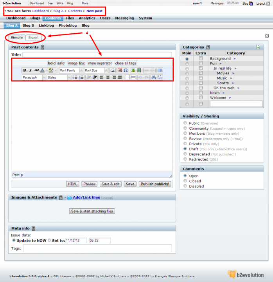Increase indent of the paragraph
Screen dimensions: 273x282
(95, 77)
